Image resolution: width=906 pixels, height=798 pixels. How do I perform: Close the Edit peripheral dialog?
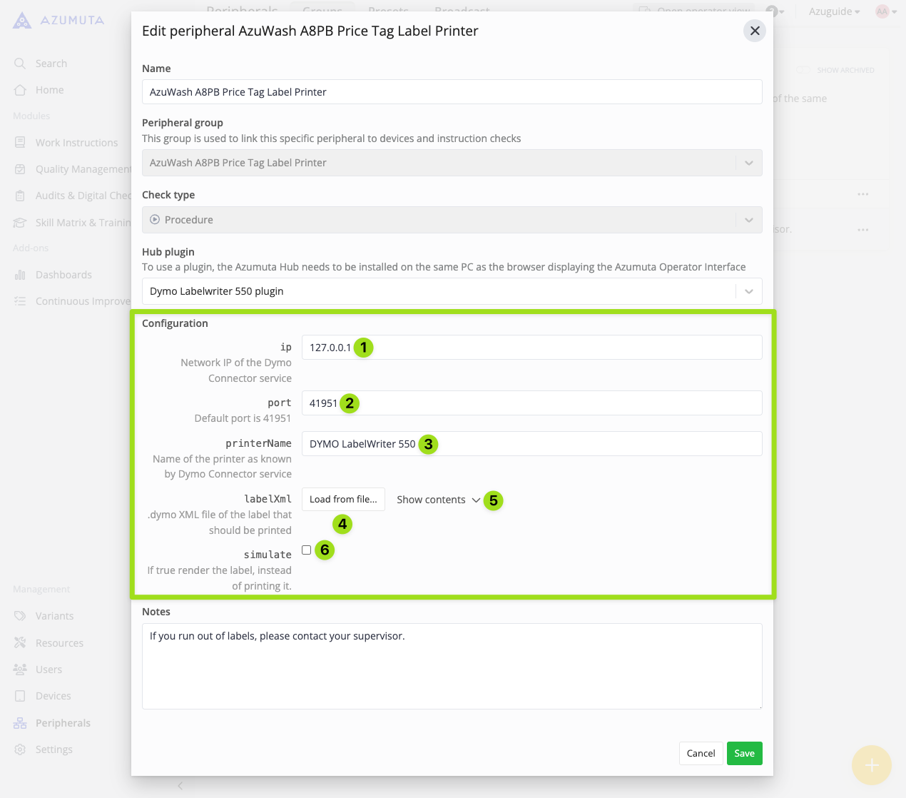[x=755, y=31]
